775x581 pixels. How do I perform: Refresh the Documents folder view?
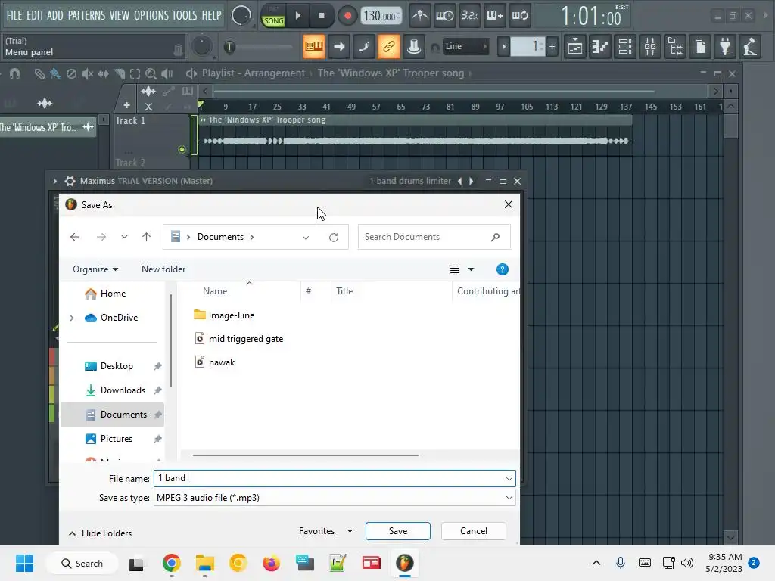pyautogui.click(x=334, y=237)
